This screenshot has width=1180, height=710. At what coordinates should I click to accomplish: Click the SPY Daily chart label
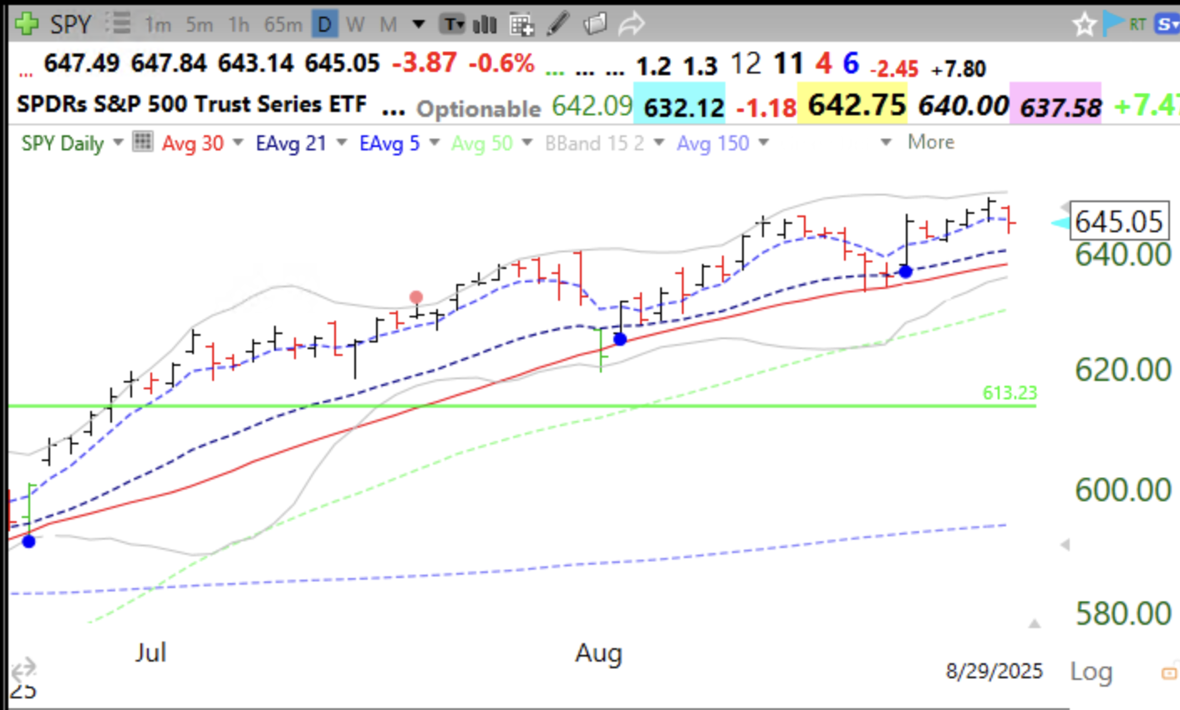tap(63, 144)
